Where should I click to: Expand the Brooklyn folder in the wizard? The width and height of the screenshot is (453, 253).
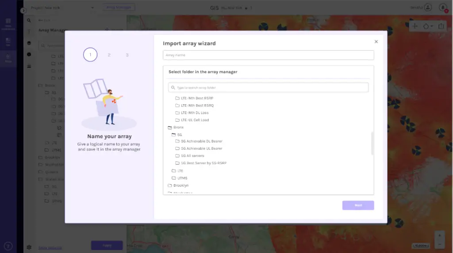point(170,185)
